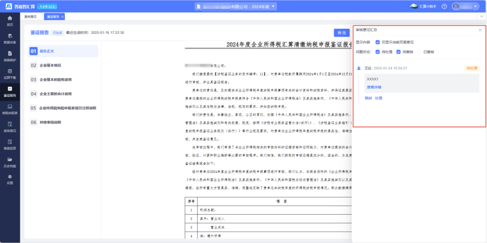Open the help question-mark icon
This screenshot has height=243, width=487.
pos(444,6)
